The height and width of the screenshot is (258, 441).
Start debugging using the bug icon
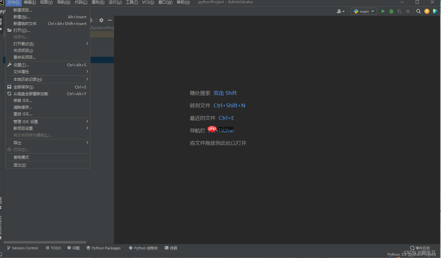[391, 11]
